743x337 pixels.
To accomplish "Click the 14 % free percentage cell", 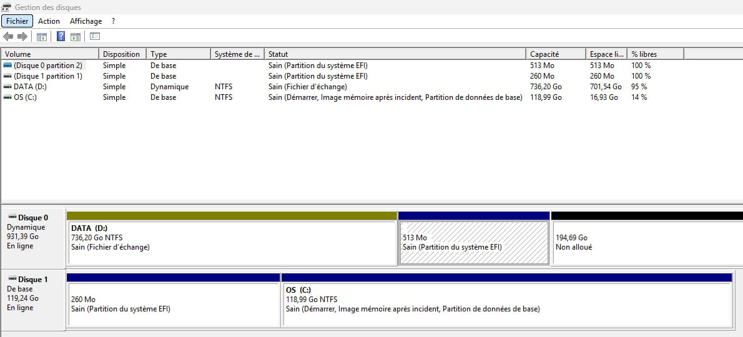I will [639, 97].
